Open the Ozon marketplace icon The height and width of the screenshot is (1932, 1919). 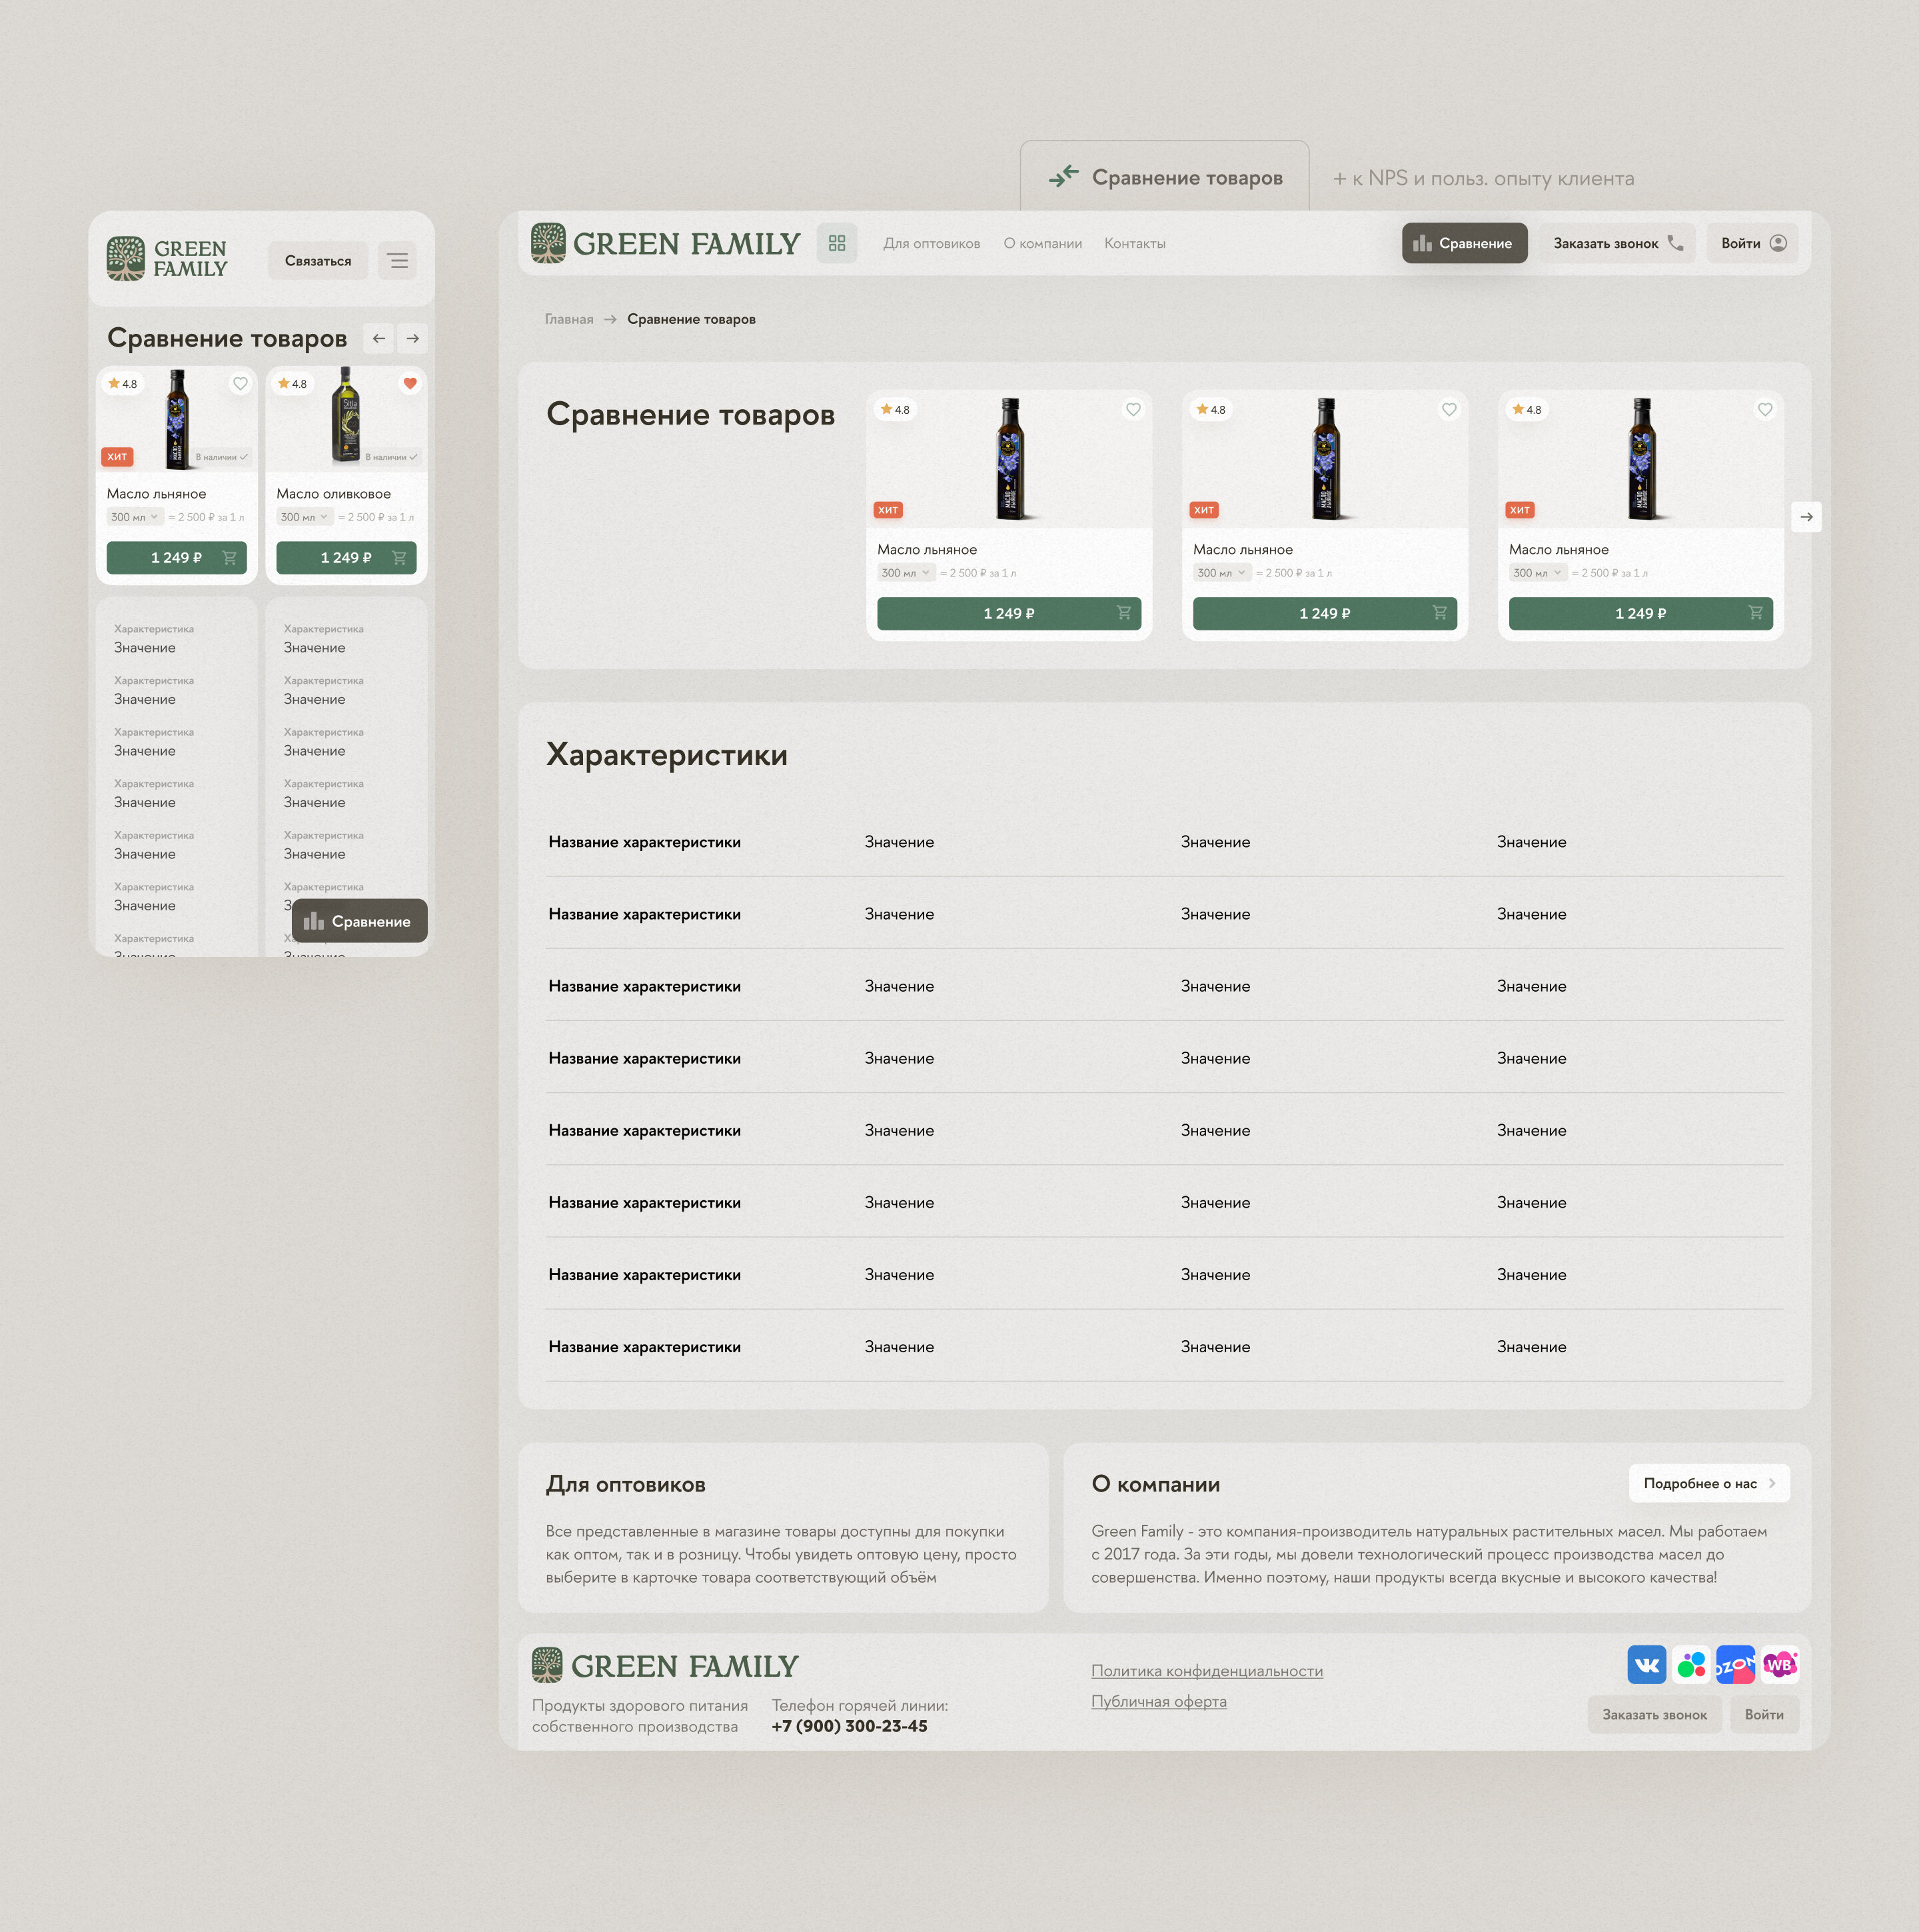[x=1735, y=1664]
